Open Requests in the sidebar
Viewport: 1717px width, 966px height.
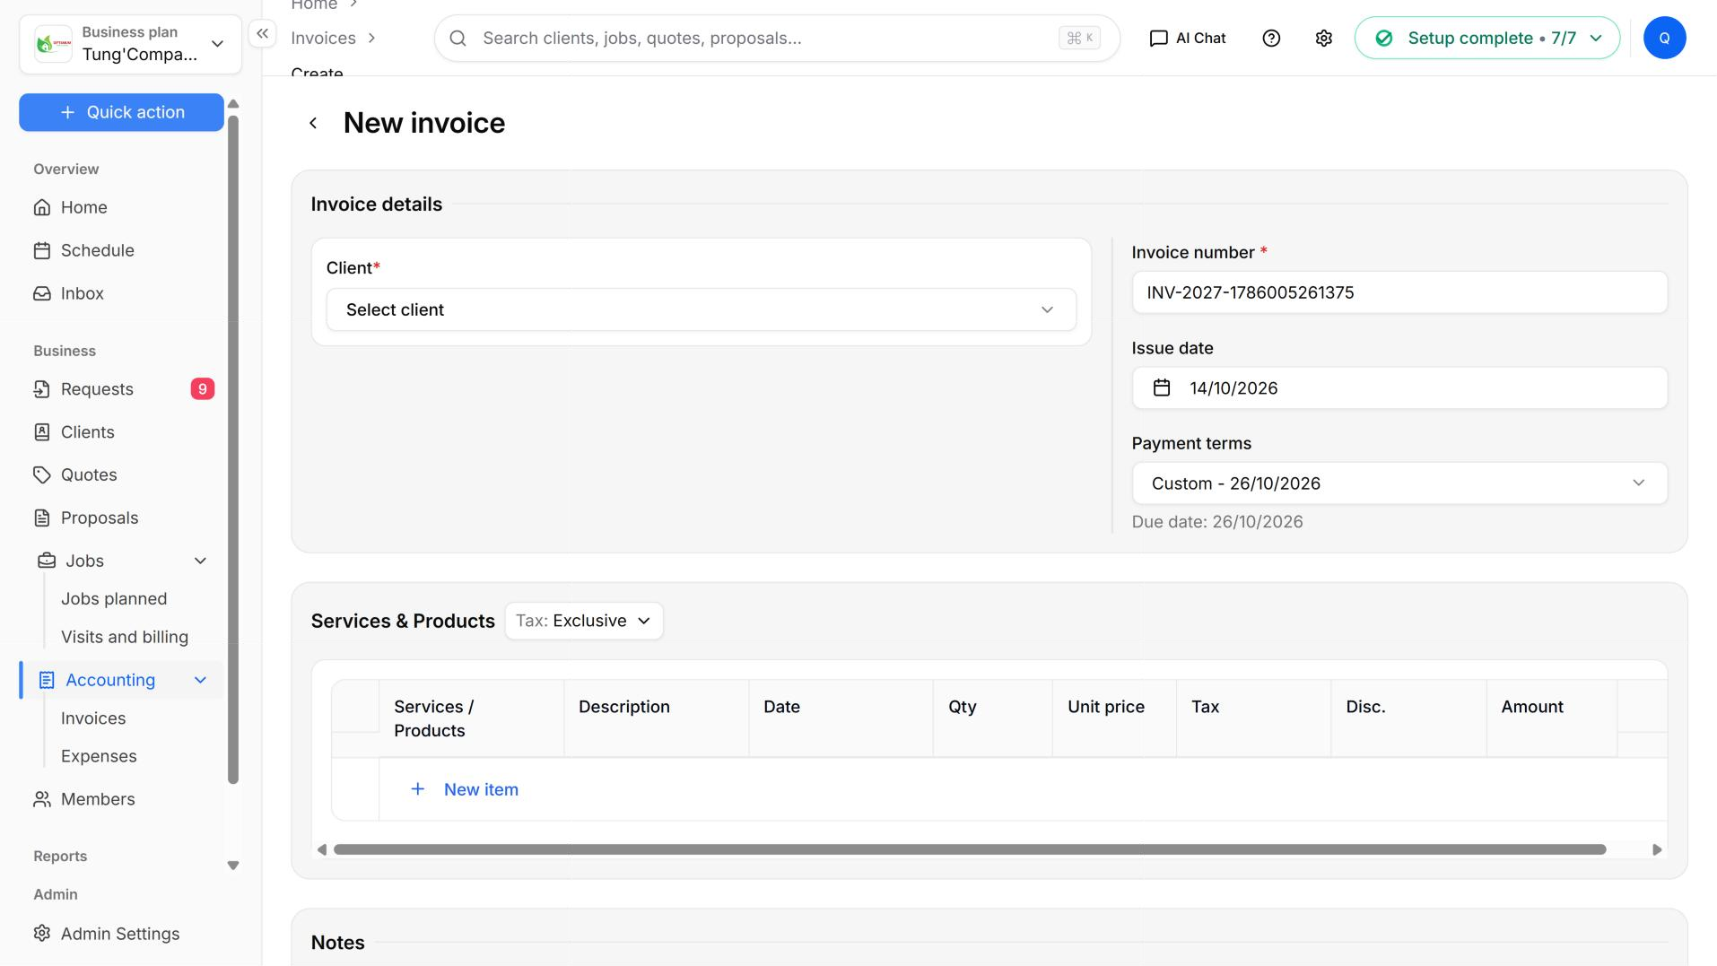[97, 389]
